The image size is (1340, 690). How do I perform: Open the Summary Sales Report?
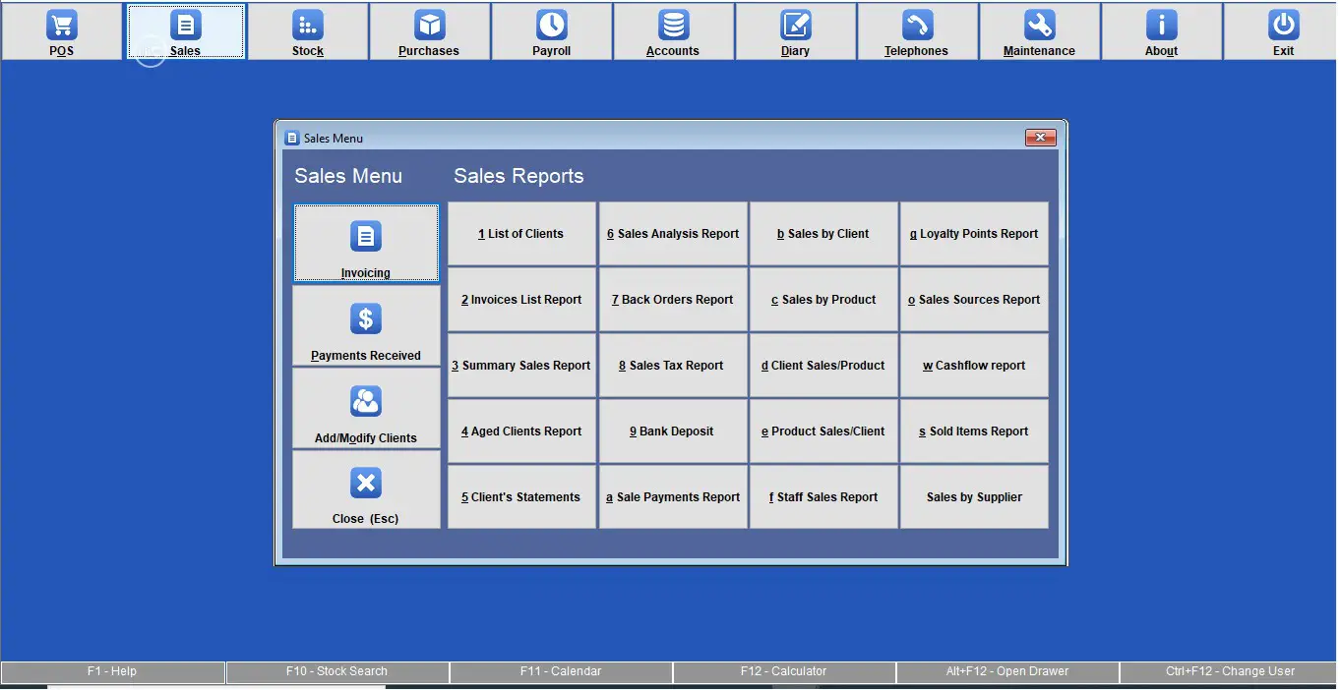click(521, 366)
